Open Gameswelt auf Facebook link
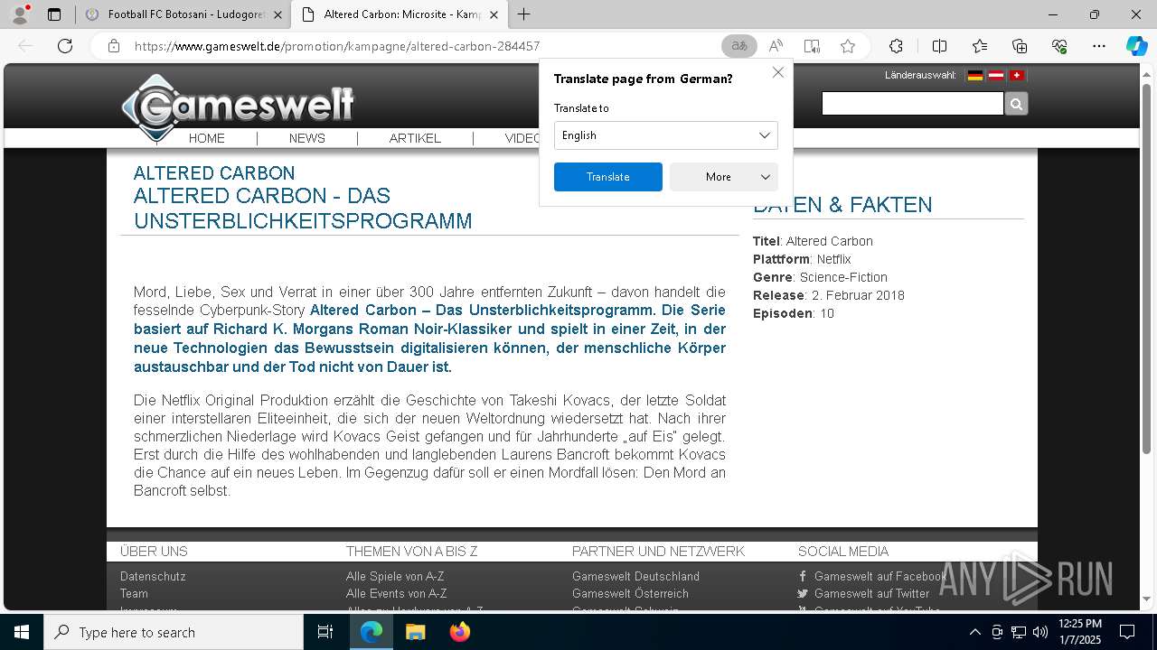This screenshot has width=1157, height=650. point(880,576)
